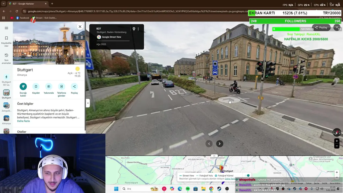Open three-dot menu on B27 card

point(138,29)
